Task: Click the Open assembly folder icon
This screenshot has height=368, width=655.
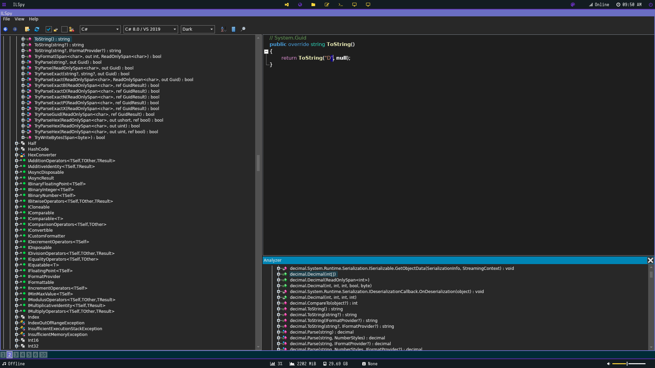Action: coord(27,29)
